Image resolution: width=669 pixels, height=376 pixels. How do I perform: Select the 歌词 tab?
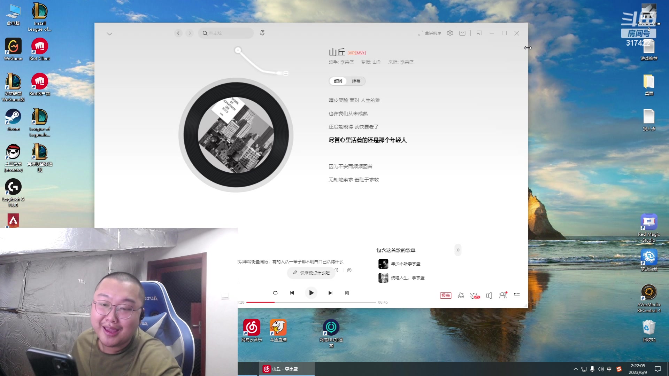click(337, 81)
